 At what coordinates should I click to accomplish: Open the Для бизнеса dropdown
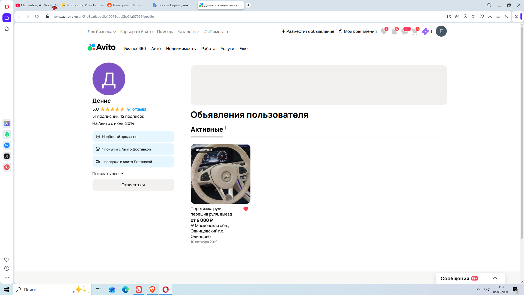102,32
